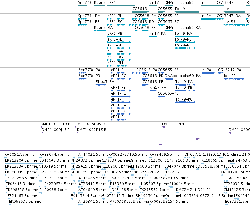Select EST LD44074.3prime
This screenshot has width=250, height=206.
point(179,166)
